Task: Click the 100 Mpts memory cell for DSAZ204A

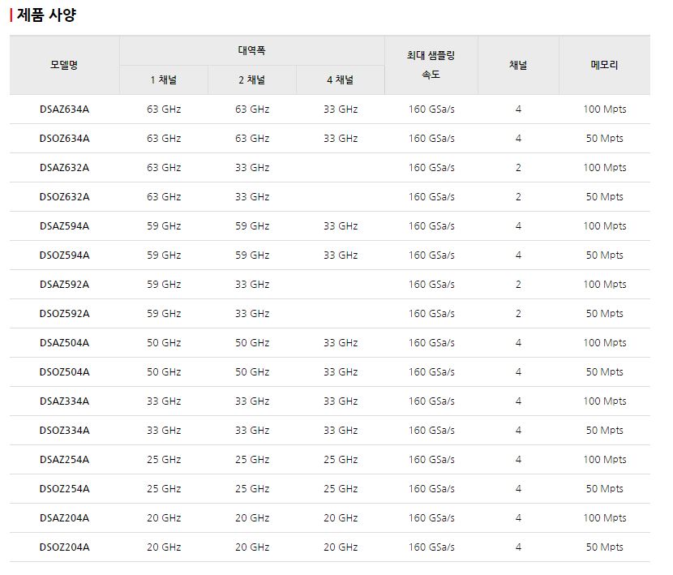Action: coord(604,518)
